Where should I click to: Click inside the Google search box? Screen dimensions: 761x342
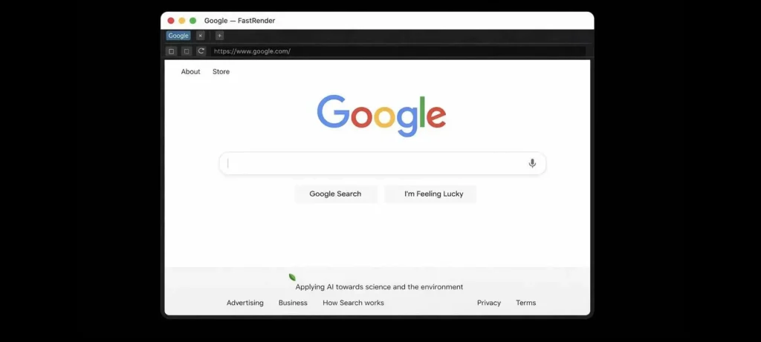pyautogui.click(x=383, y=163)
